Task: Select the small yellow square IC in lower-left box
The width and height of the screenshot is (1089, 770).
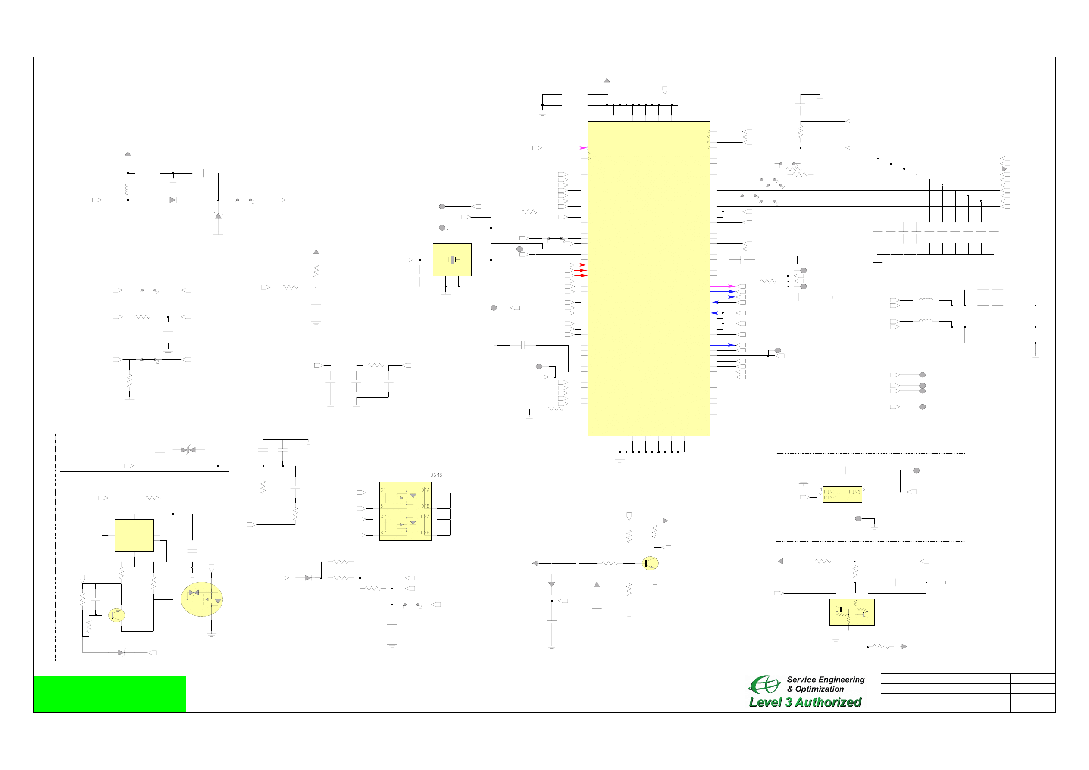Action: [x=134, y=535]
